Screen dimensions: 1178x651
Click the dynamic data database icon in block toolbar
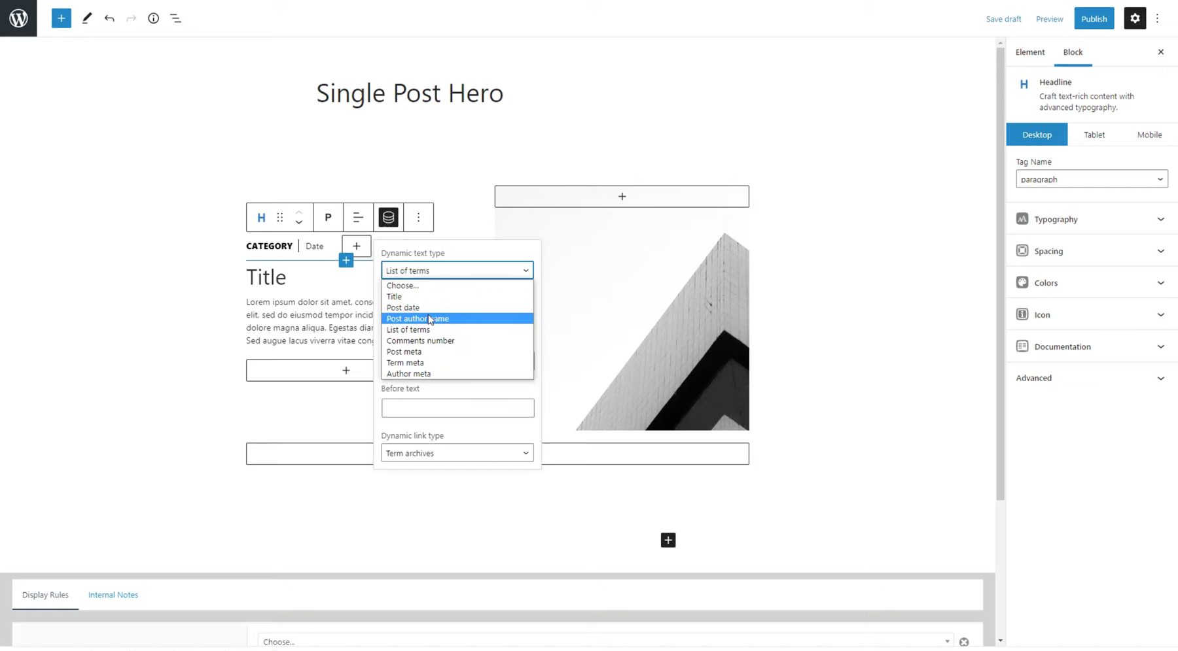[388, 217]
